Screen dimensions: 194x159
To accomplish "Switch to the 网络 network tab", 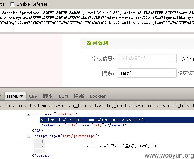I will coord(79,96).
